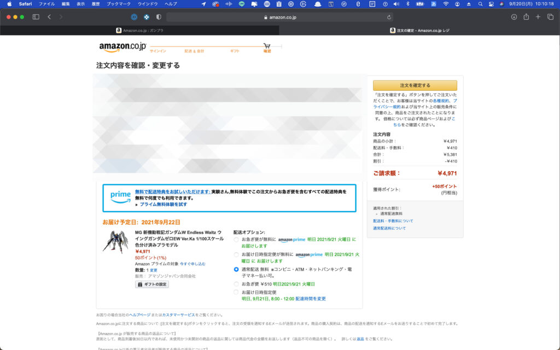Open the Safari privacy report shield icon
Viewport: 560px width, 350px height.
pyautogui.click(x=159, y=17)
